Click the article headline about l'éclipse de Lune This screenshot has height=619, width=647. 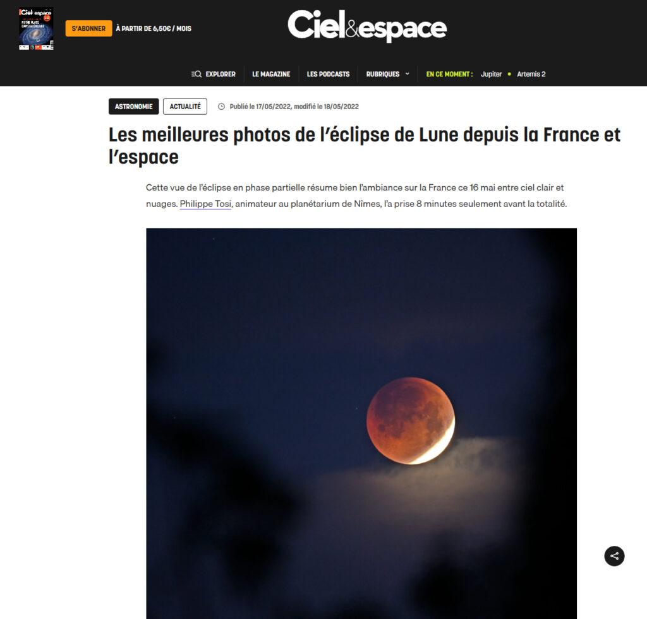(365, 146)
